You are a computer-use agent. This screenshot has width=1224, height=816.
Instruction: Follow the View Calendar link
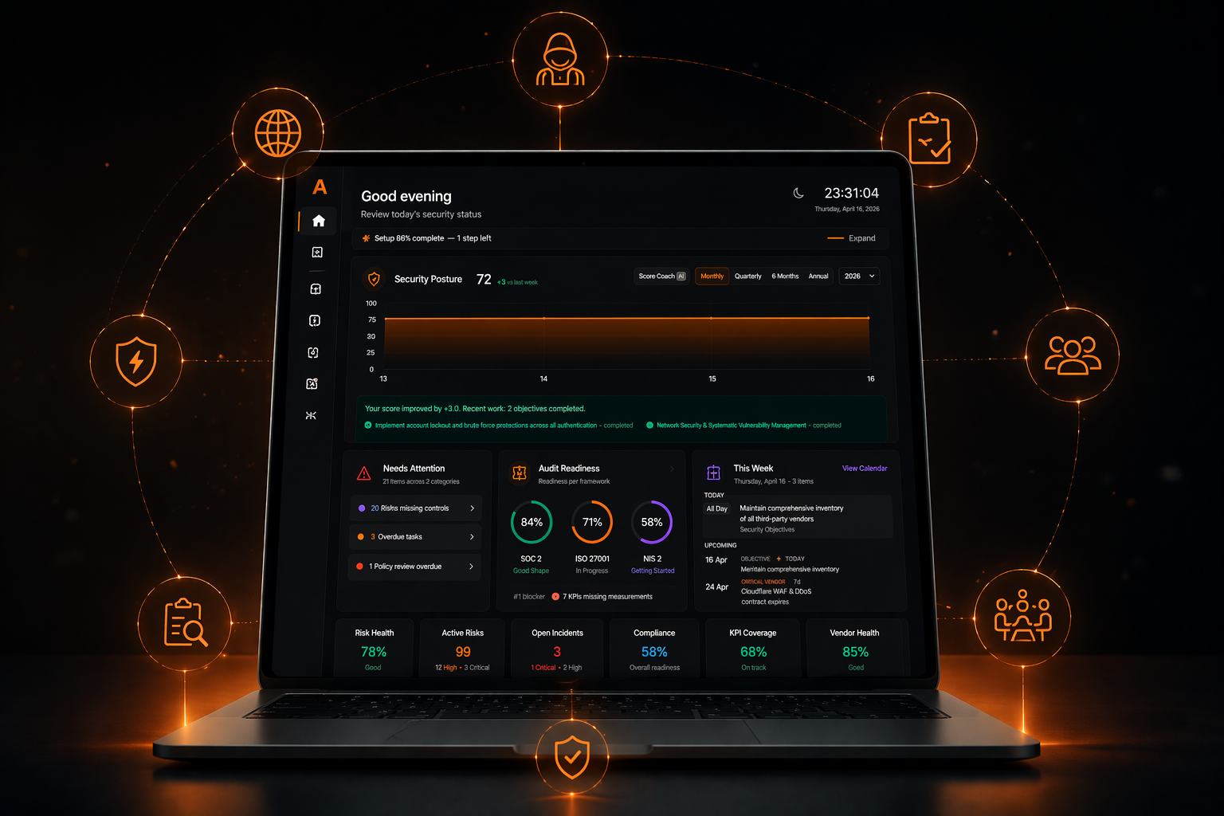tap(865, 469)
